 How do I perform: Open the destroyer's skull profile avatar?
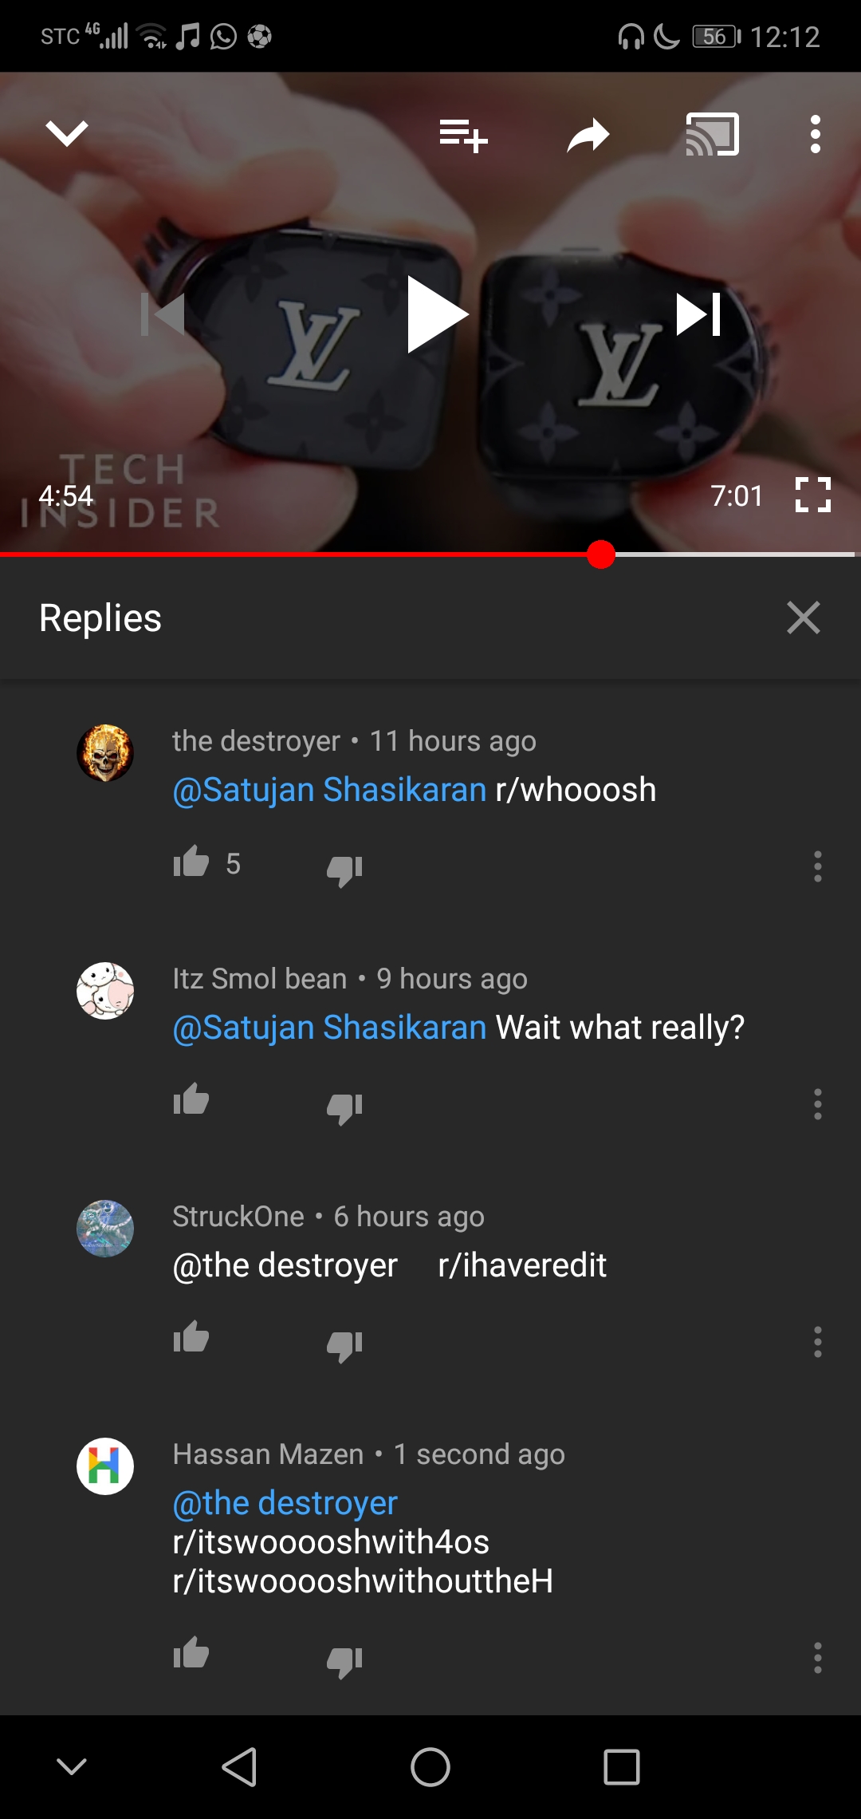pyautogui.click(x=105, y=753)
